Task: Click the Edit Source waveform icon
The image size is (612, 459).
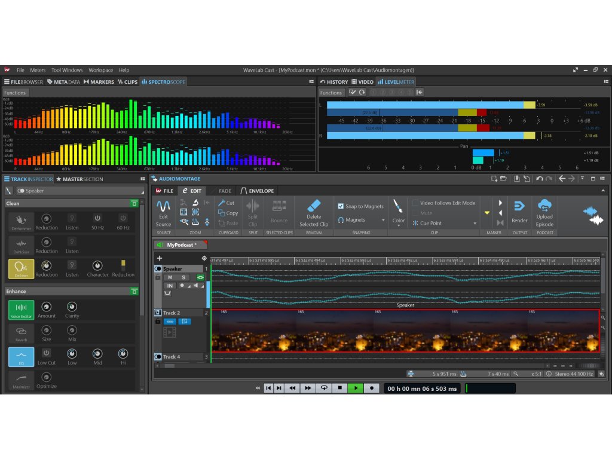Action: point(163,206)
